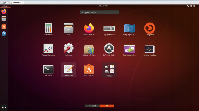199x111 pixels.
Task: Open Help from the dock
Action: (x=4, y=34)
